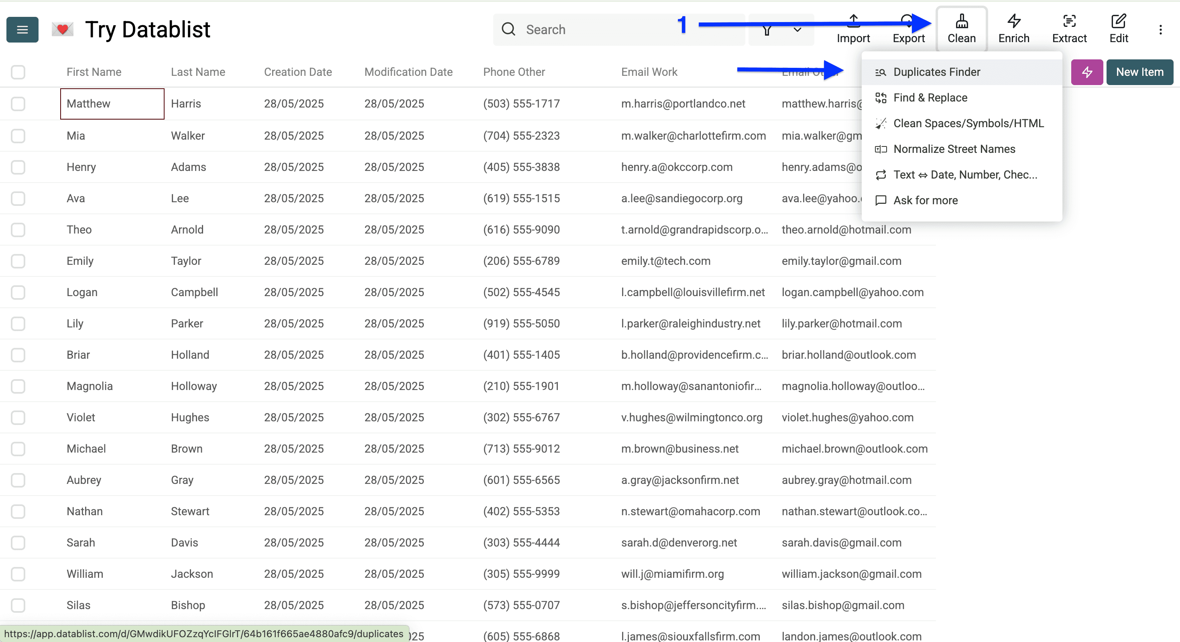The image size is (1180, 642).
Task: Check the select-all checkbox in header
Action: point(18,72)
